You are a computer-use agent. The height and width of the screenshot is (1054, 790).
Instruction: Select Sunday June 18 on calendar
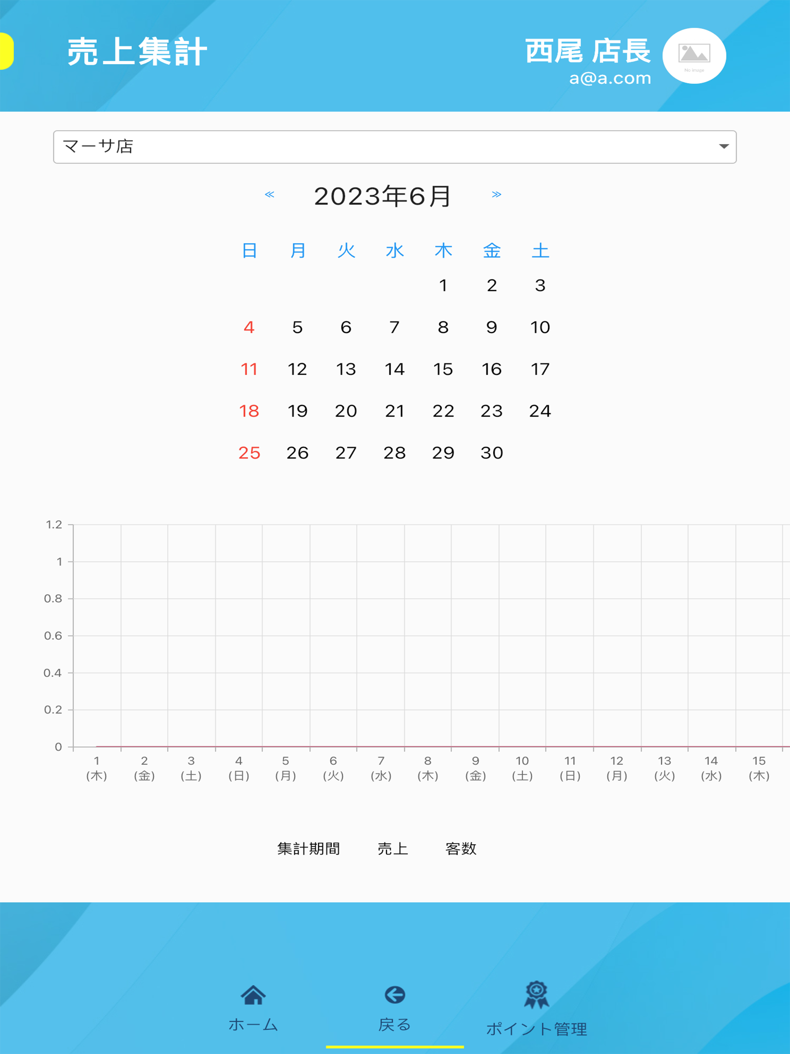pos(249,411)
